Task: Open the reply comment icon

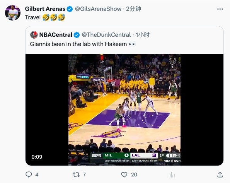Action: pos(29,174)
